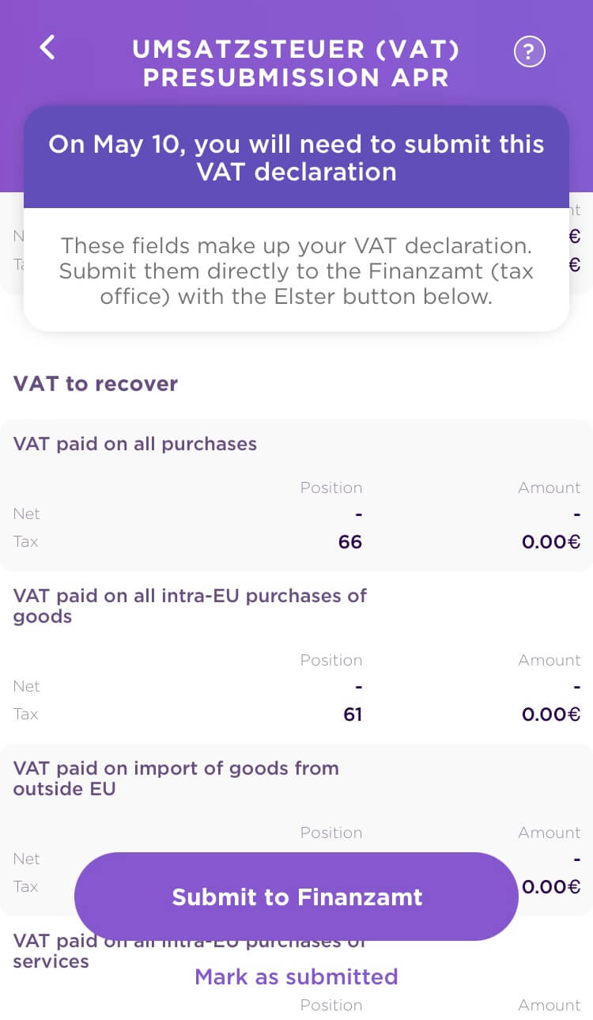The image size is (593, 1020).
Task: Tap the Tax label under intra-EU goods
Action: pyautogui.click(x=26, y=715)
